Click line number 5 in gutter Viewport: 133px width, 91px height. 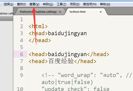click(x=22, y=47)
